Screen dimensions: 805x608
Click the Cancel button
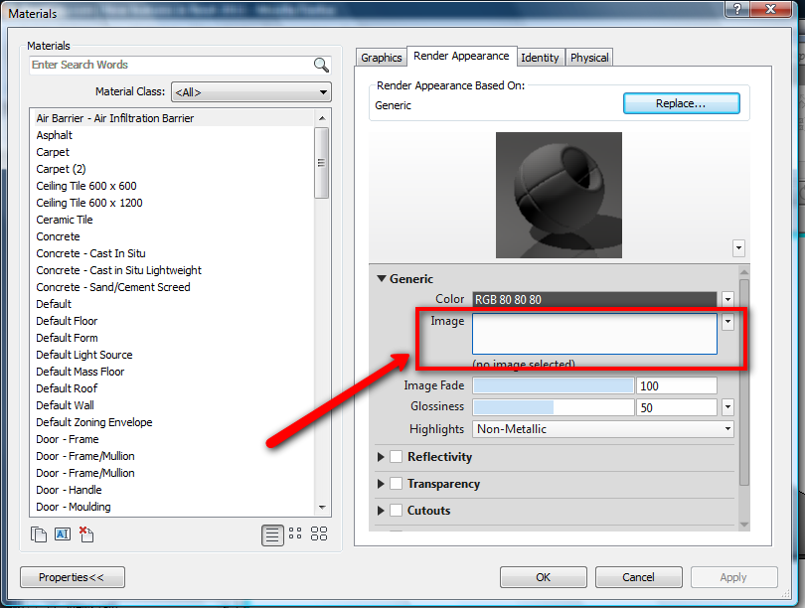(x=639, y=577)
